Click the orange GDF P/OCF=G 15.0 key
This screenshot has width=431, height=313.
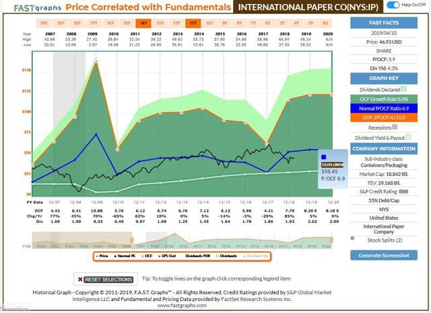pyautogui.click(x=384, y=118)
